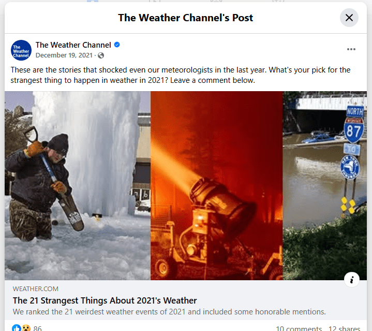Click the post caption text
Screen dimensions: 372x331
[x=180, y=75]
